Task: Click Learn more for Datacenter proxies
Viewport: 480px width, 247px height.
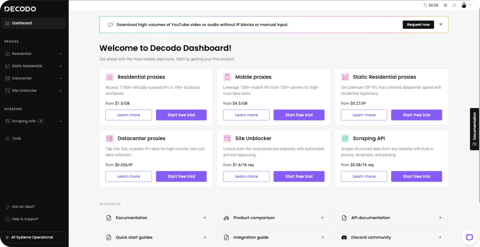Action: [129, 176]
